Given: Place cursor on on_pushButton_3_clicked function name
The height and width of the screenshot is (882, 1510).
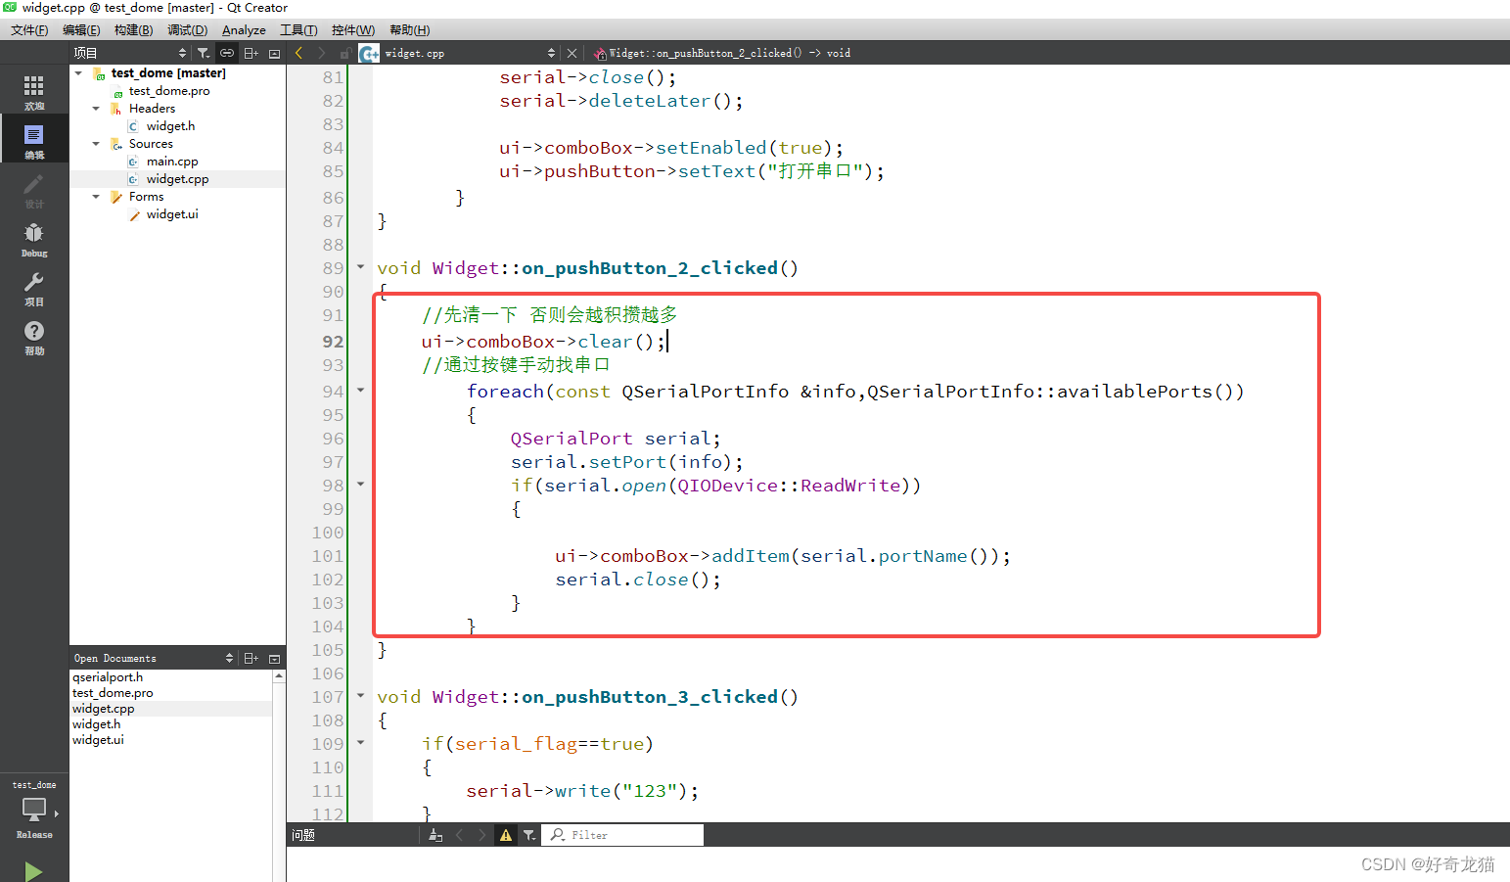Looking at the screenshot, I should click(650, 697).
